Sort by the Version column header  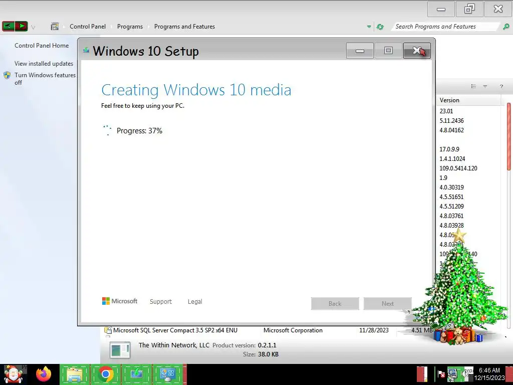[x=468, y=100]
